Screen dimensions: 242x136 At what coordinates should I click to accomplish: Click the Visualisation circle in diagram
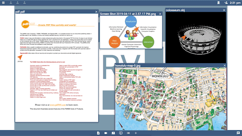(131, 21)
